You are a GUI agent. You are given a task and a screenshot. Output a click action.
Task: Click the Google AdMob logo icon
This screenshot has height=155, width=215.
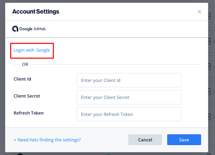click(x=15, y=29)
